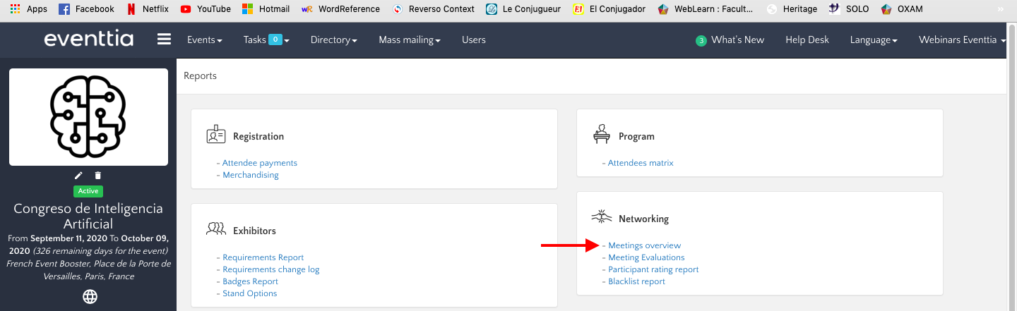Screen dimensions: 1017x311
Task: Open the Help Desk menu item
Action: click(807, 40)
